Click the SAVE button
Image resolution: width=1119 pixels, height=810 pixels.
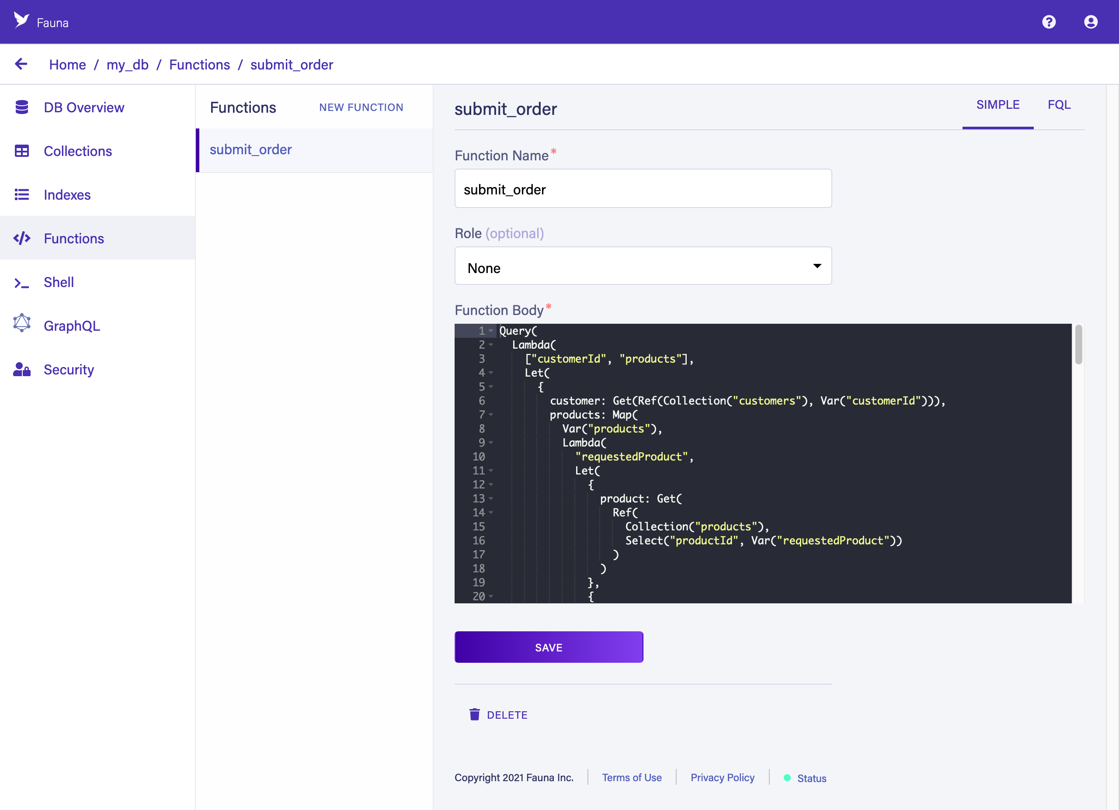549,647
